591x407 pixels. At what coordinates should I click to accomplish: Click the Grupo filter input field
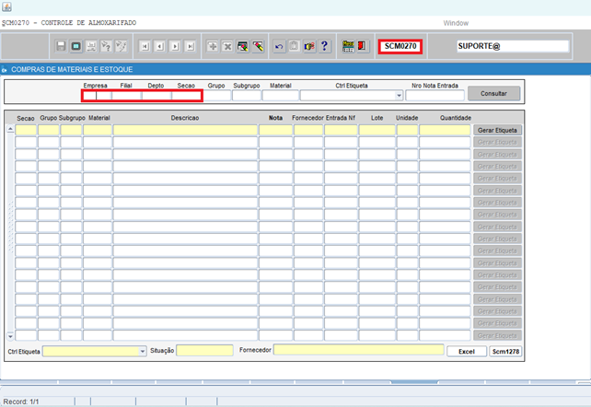point(217,96)
